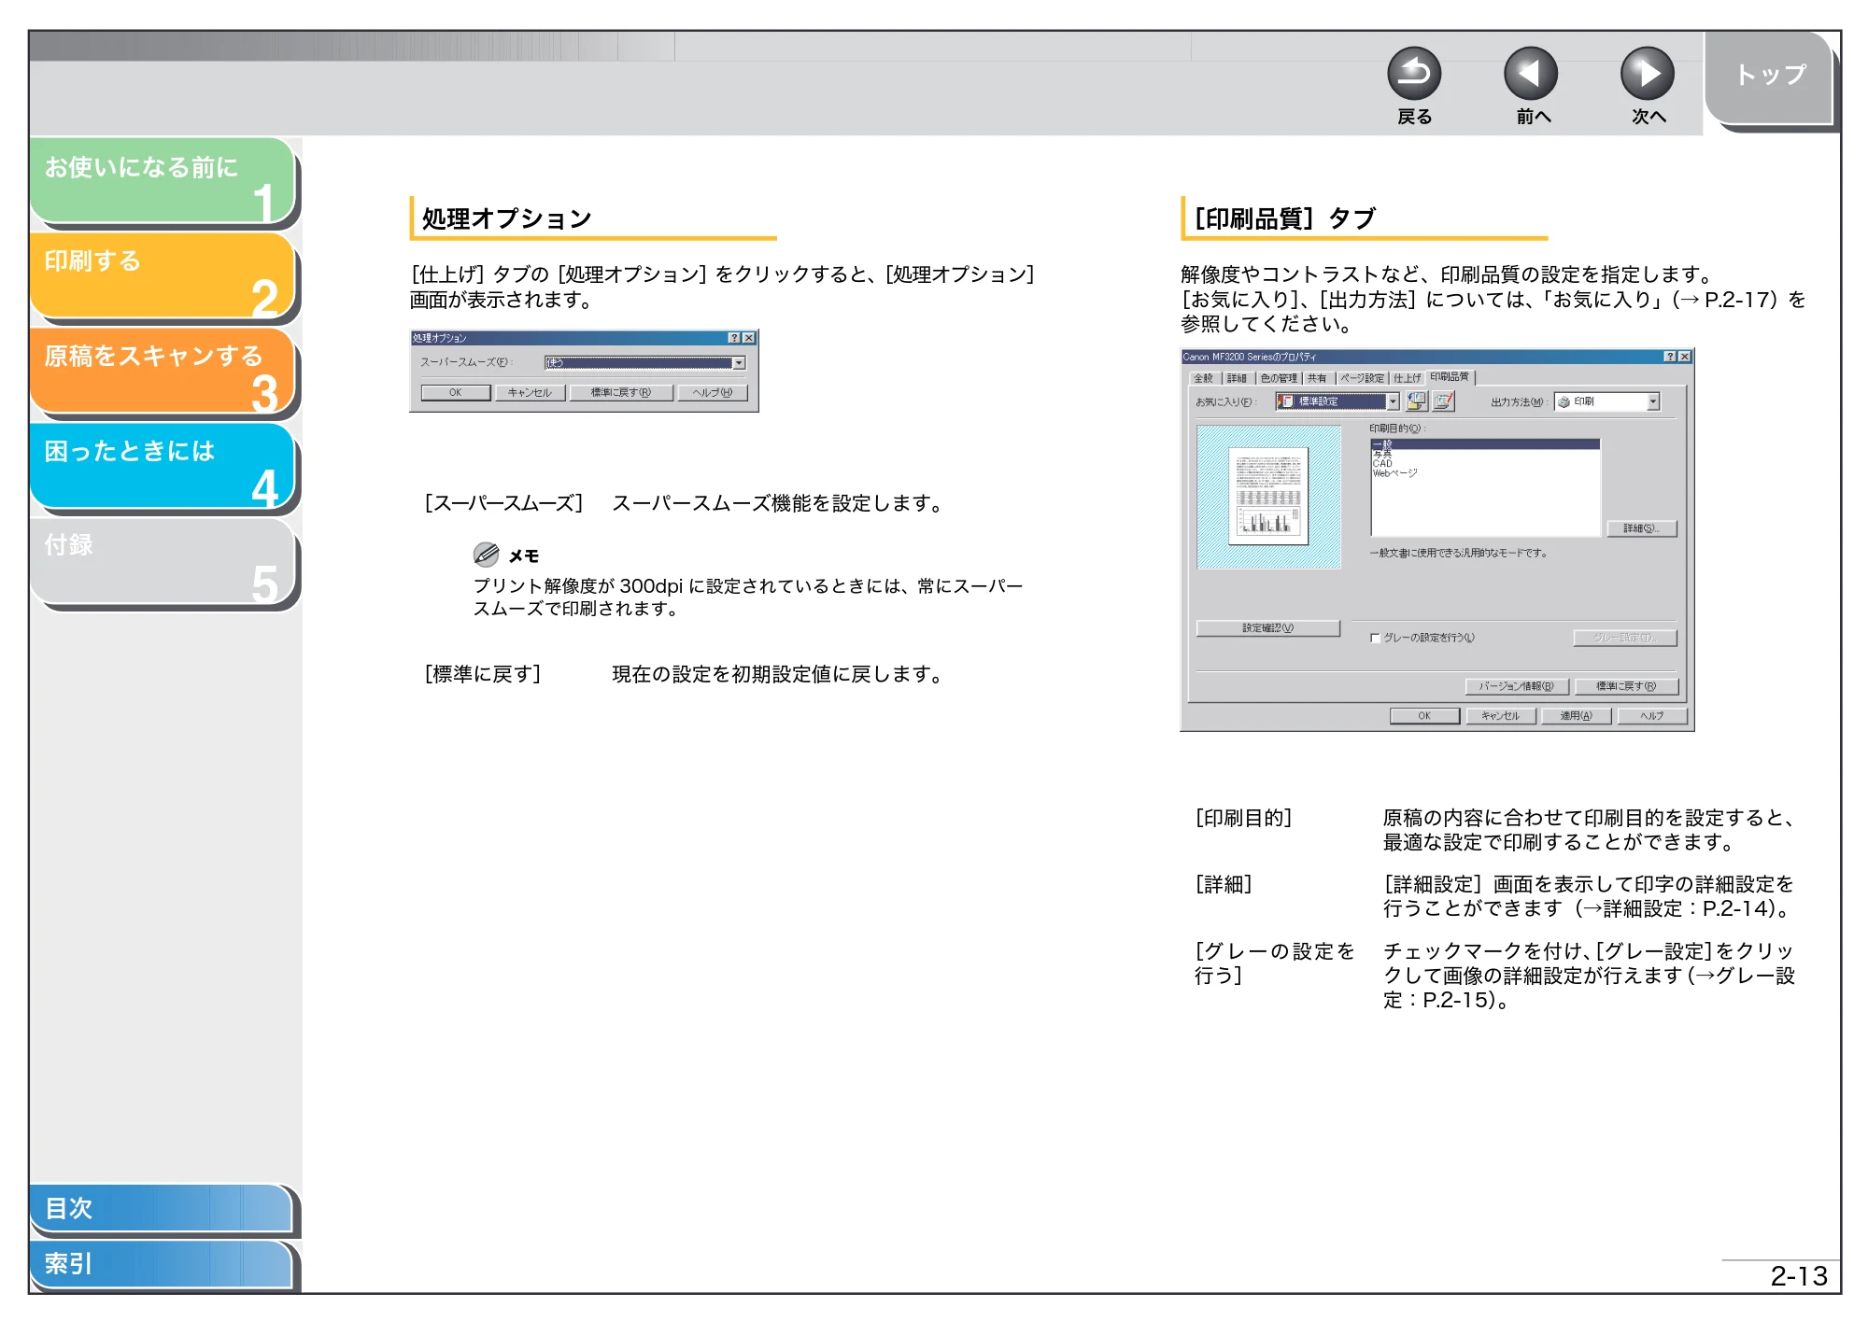Open the トップ tab
This screenshot has height=1321, width=1868.
pos(1769,77)
